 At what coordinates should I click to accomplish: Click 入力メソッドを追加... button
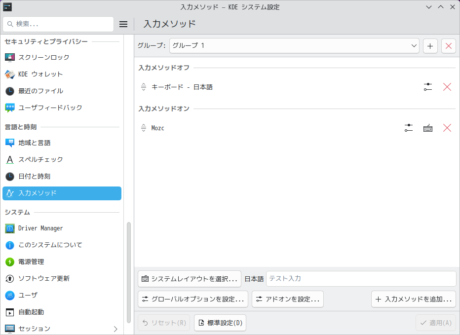(x=414, y=299)
